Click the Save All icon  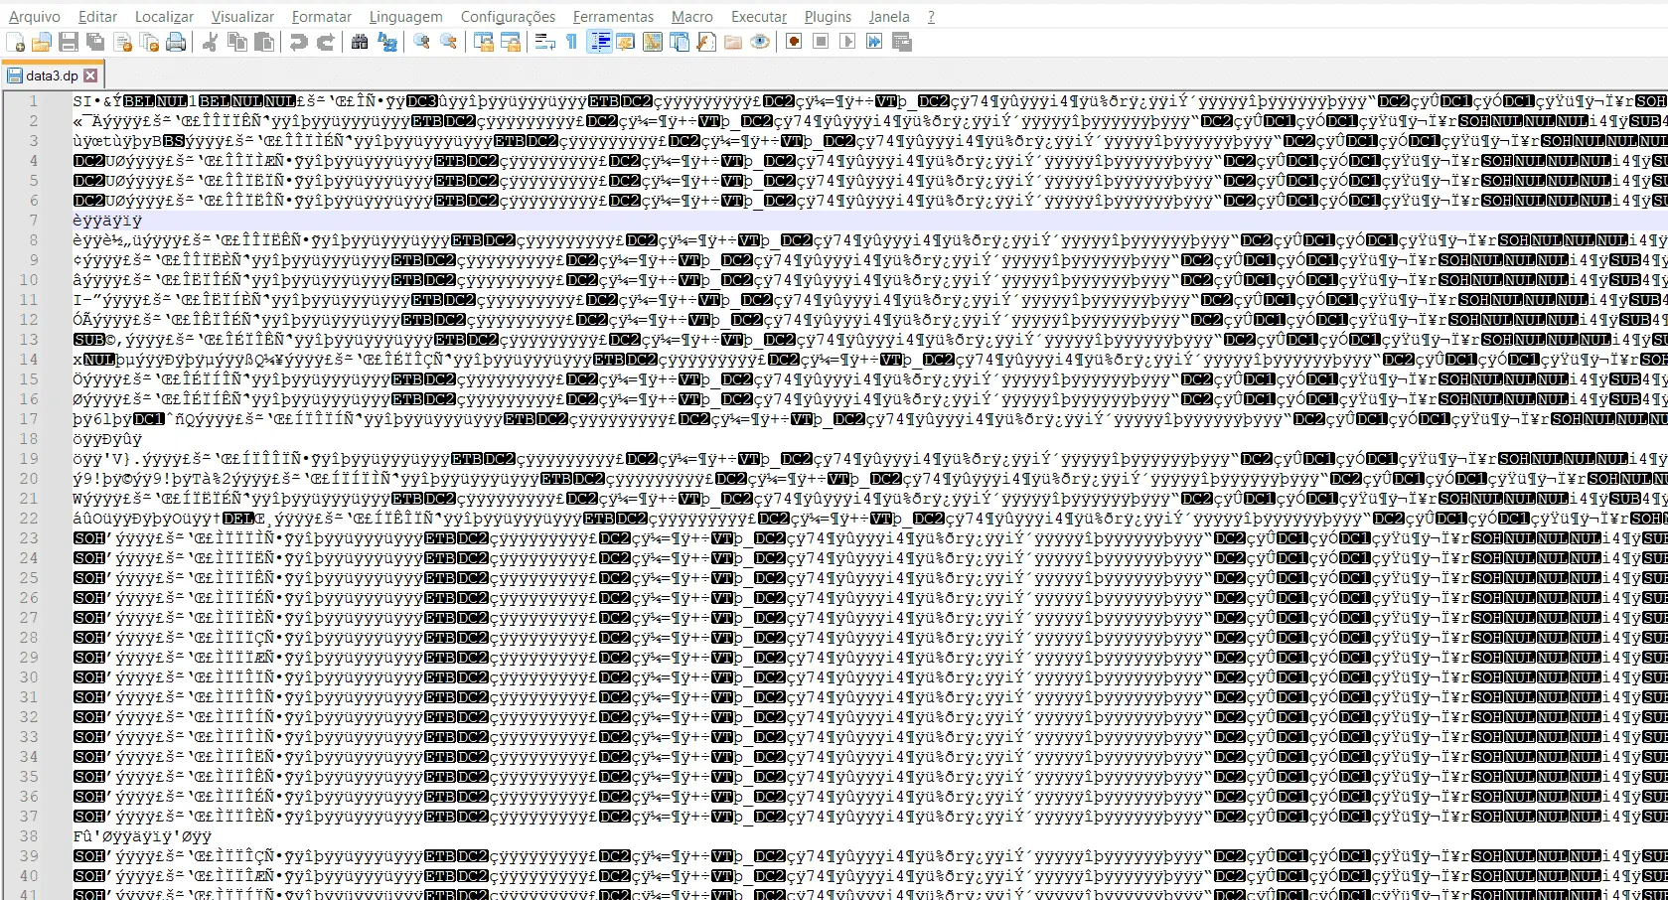click(95, 42)
